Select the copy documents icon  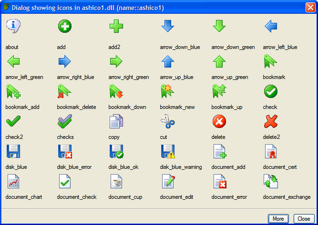[116, 122]
